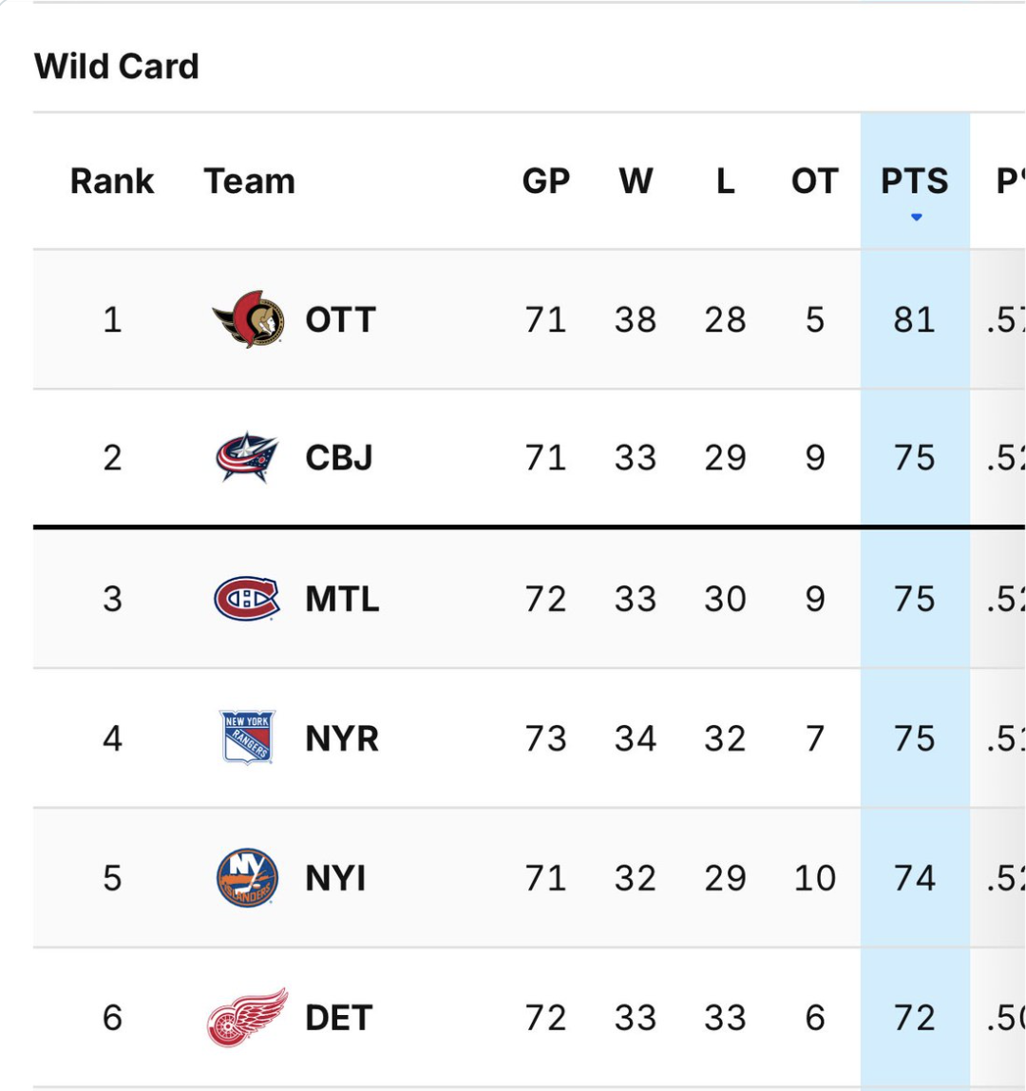Screen dimensions: 1026x1091
Task: Open the sort direction arrow under PTS
Action: tap(915, 218)
